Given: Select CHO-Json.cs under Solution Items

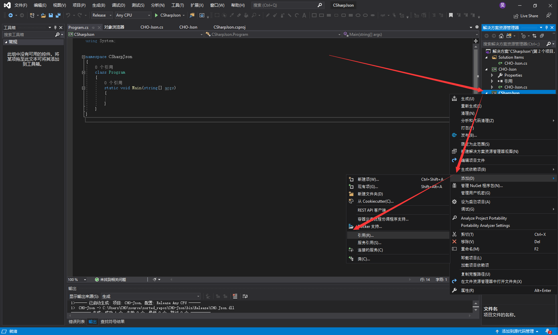Looking at the screenshot, I should 515,63.
